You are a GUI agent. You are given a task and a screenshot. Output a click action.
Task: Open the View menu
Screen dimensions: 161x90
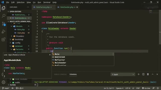tap(29, 2)
